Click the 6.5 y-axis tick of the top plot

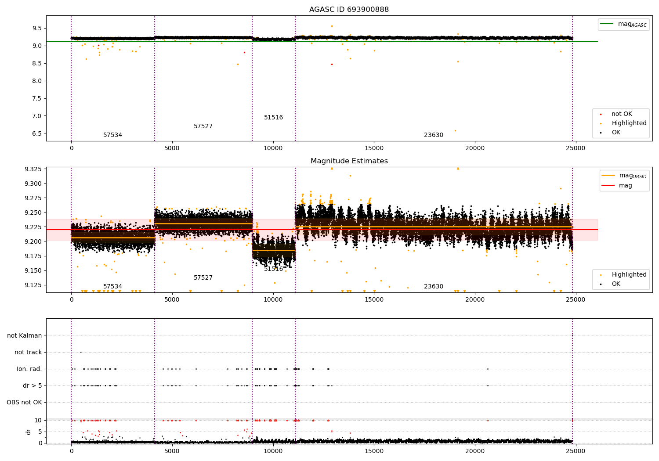pos(37,133)
